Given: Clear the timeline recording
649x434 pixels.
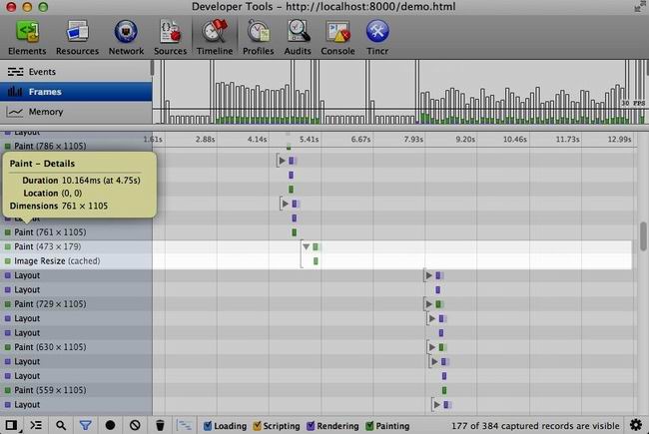Looking at the screenshot, I should [x=135, y=425].
